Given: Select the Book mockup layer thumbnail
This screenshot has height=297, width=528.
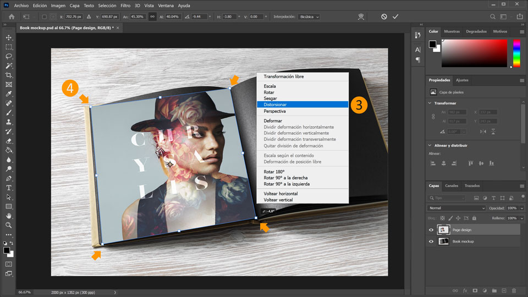Looking at the screenshot, I should coord(443,241).
